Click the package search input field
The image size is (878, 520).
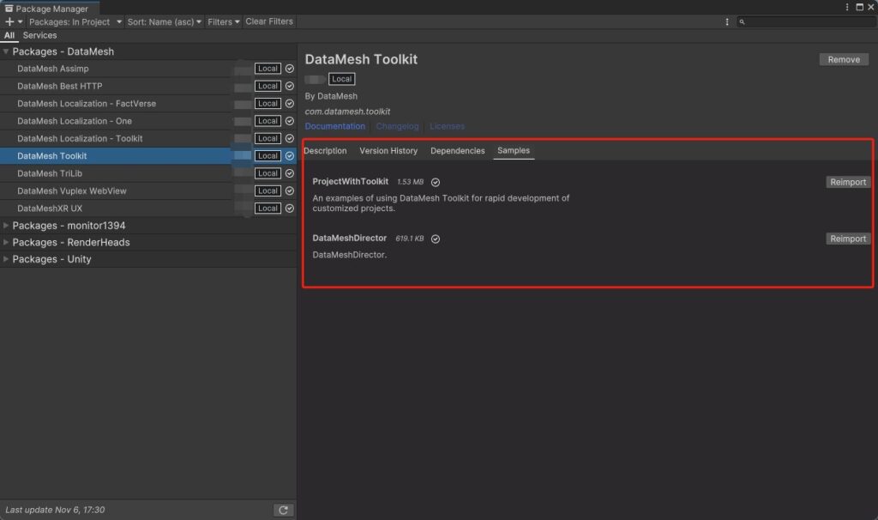click(x=806, y=22)
